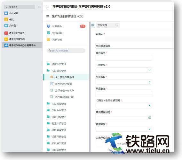Open the 通号院公文阅办 red icon
Screen dimensions: 182x160
coord(6,33)
